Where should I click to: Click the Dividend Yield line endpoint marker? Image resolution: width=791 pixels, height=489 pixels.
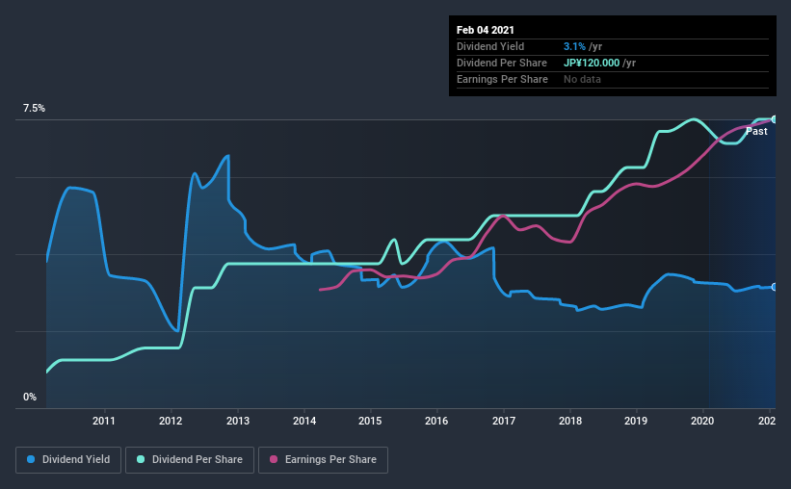(774, 287)
